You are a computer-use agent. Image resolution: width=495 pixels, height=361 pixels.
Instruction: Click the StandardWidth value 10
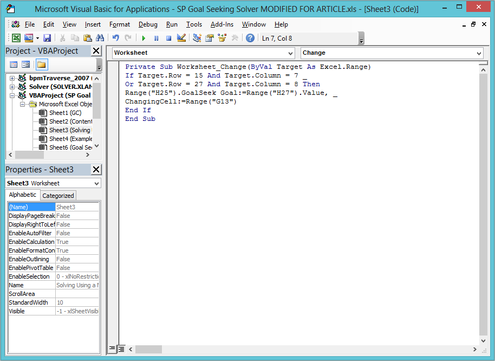(77, 302)
